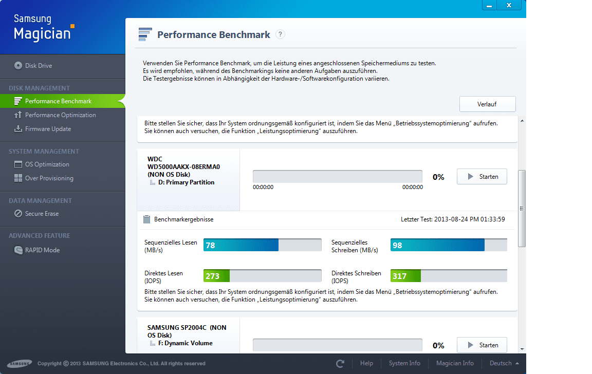
Task: Click the vertical scrollbar thumb
Action: click(522, 209)
